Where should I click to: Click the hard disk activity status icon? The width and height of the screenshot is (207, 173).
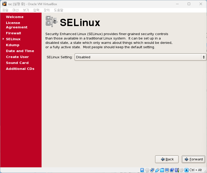(142, 170)
